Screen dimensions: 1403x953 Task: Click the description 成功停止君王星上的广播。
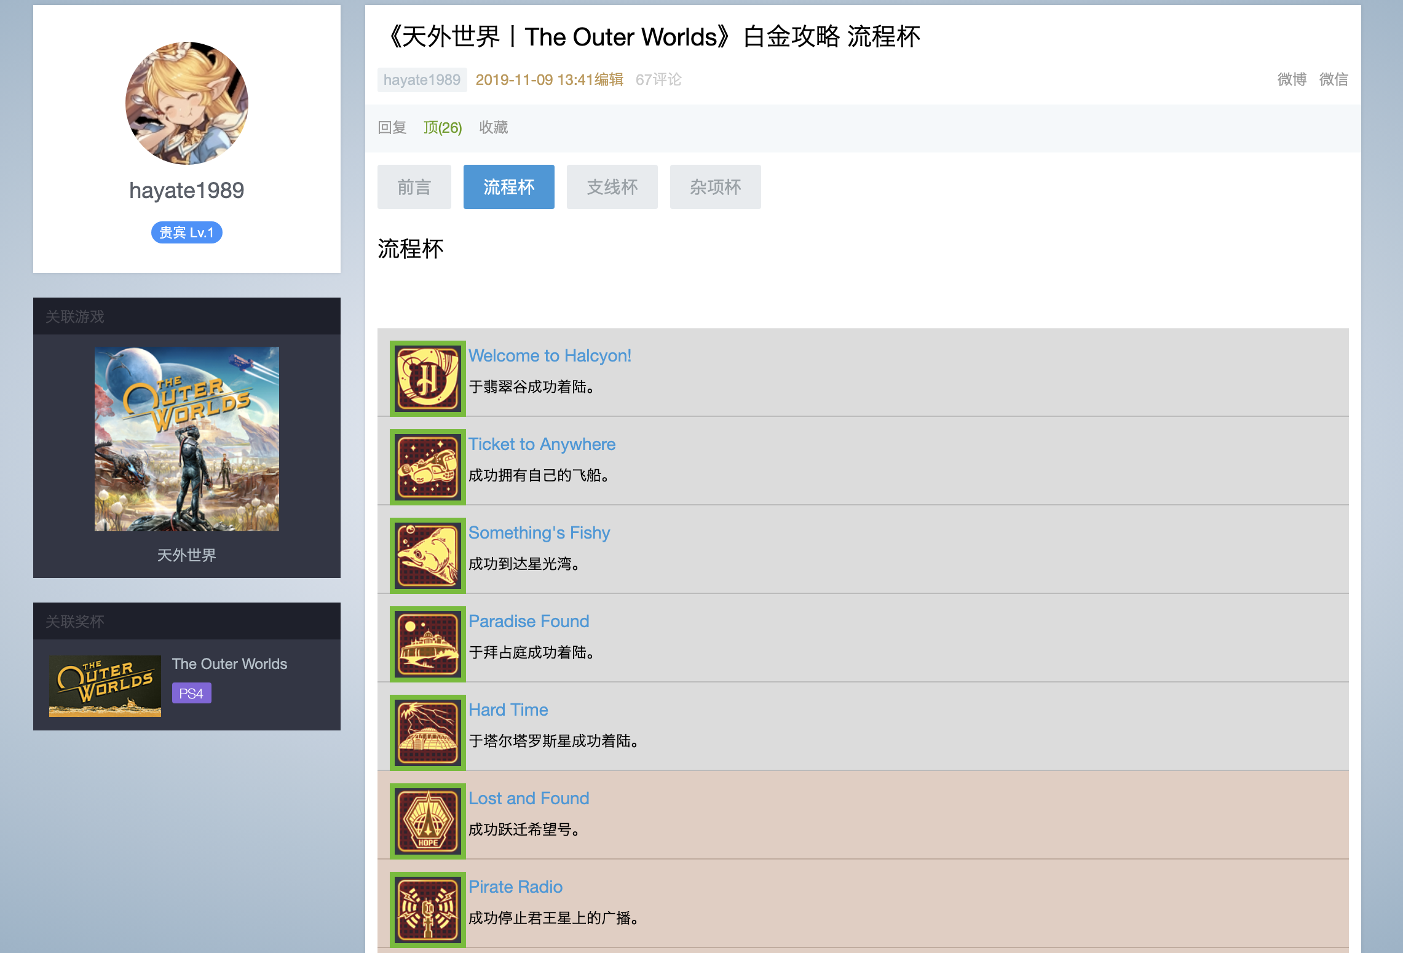coord(554,918)
